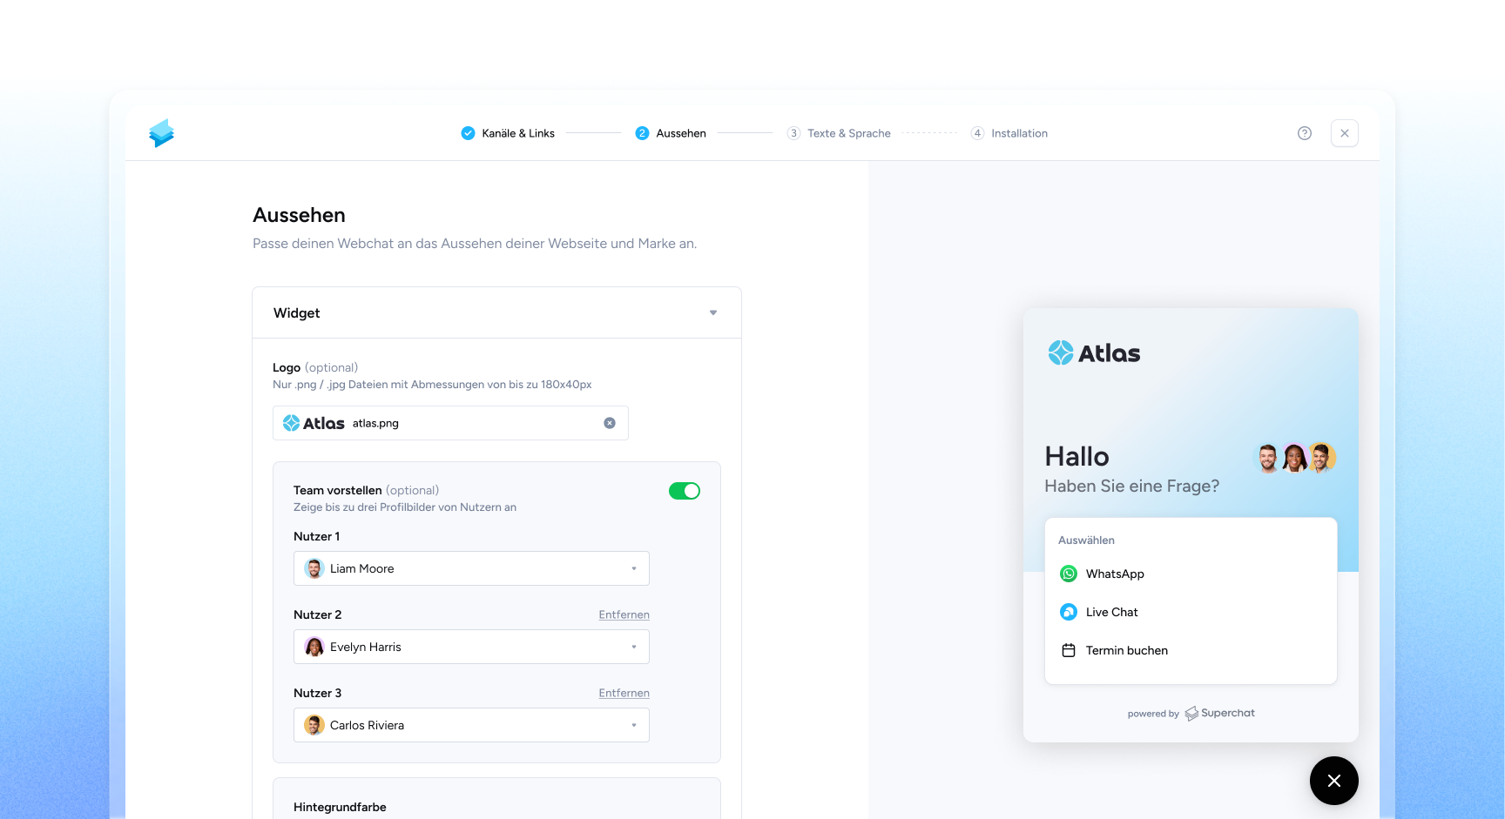1505x819 pixels.
Task: Remove the uploaded atlas.png logo file
Action: coord(610,423)
